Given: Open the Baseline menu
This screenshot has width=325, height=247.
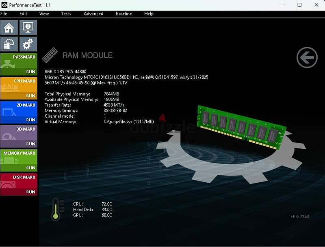Looking at the screenshot, I should coord(124,14).
